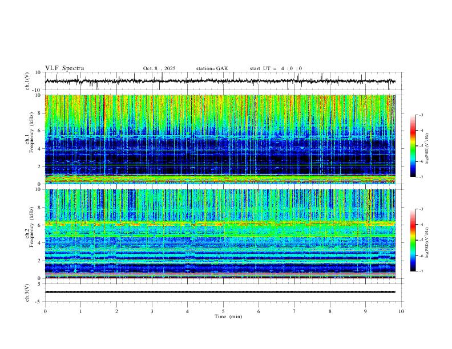
Task: Click the time axis tick label "9"
Action: click(x=365, y=311)
